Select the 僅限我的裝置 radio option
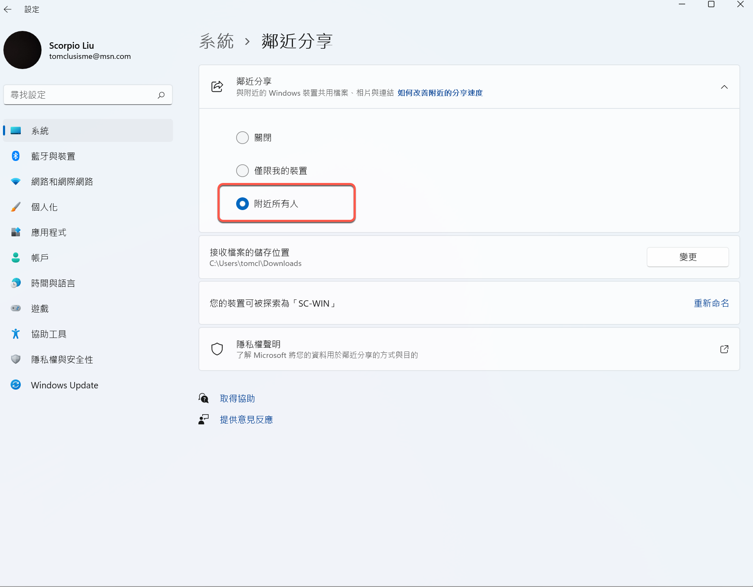753x587 pixels. 243,171
